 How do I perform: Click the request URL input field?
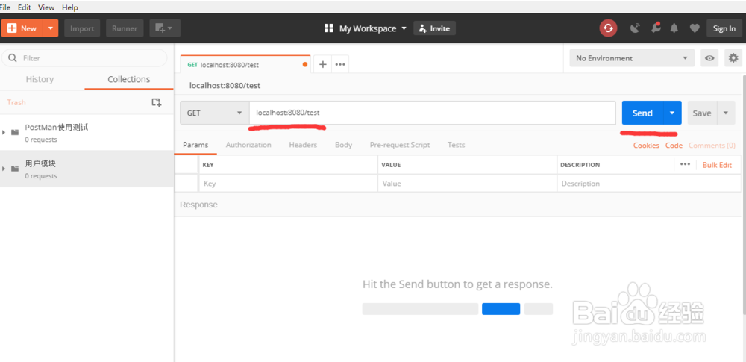[433, 113]
